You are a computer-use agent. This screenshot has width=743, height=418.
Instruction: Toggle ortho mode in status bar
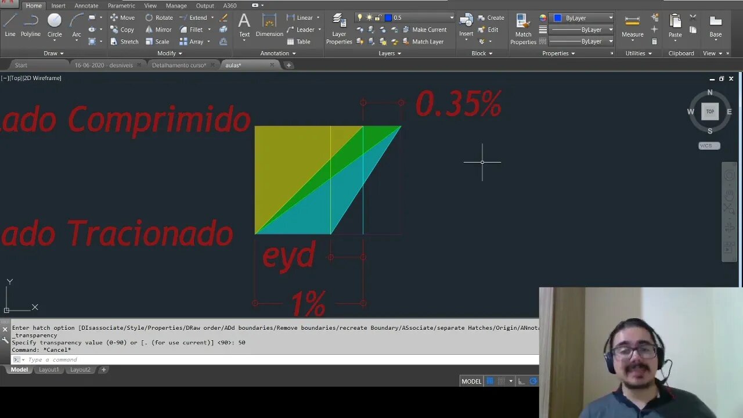521,381
